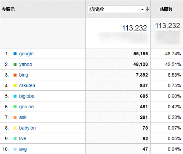The height and width of the screenshot is (154, 183).
Task: Click the cyan swatch beside biglobe
Action: coord(15,96)
